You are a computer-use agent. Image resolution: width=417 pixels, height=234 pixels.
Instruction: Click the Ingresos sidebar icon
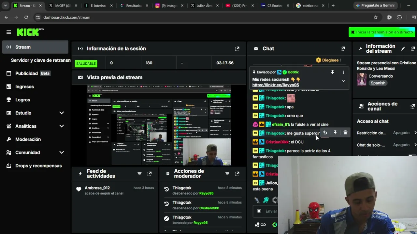click(9, 86)
